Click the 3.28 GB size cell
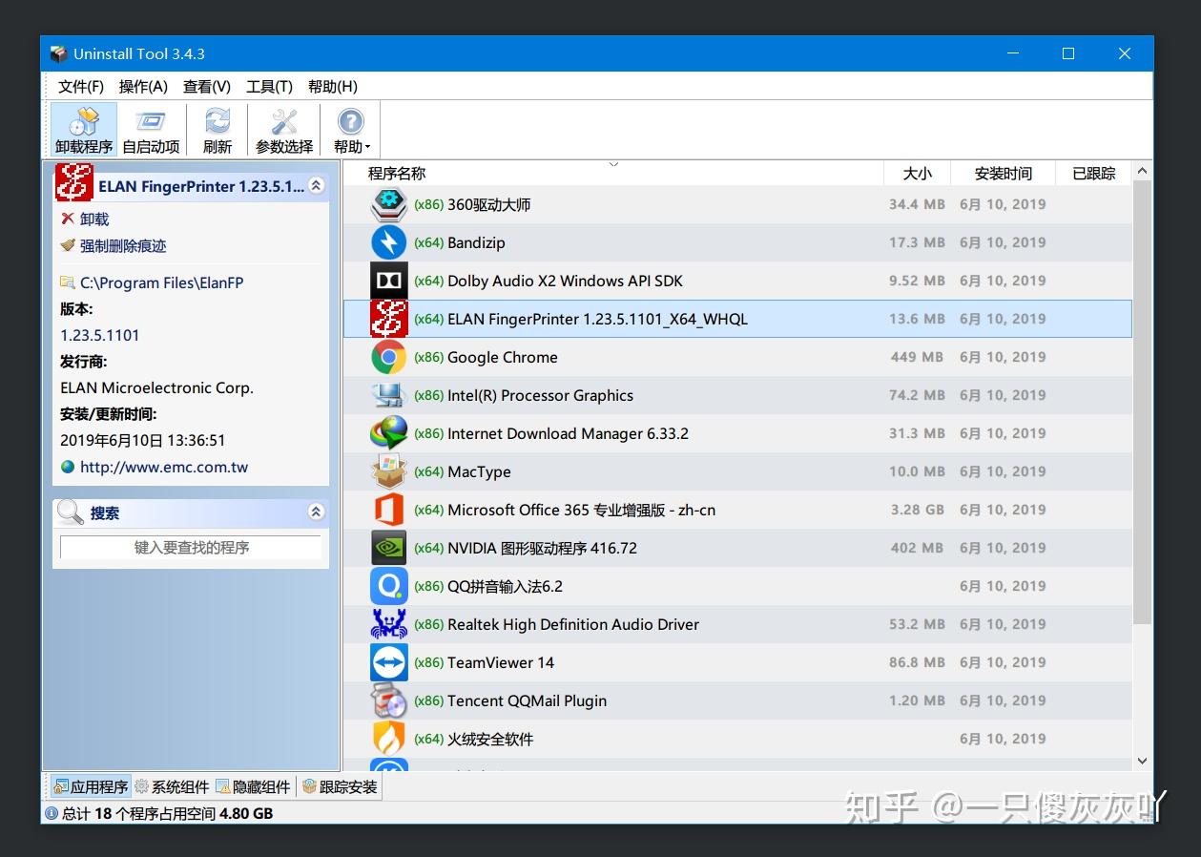The height and width of the screenshot is (857, 1201). coord(918,510)
